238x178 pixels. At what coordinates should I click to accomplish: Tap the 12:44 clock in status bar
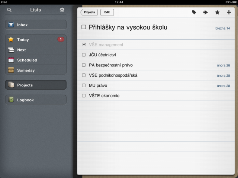119,2
